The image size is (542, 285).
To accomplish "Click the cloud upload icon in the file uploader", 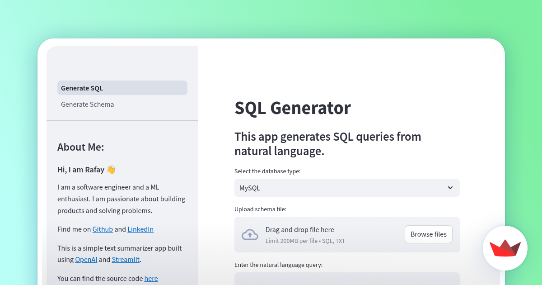I will point(250,234).
